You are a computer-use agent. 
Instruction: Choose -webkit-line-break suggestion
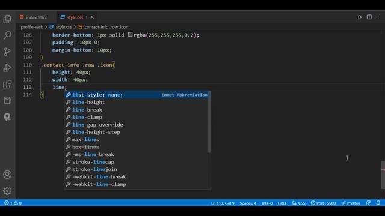(136, 176)
